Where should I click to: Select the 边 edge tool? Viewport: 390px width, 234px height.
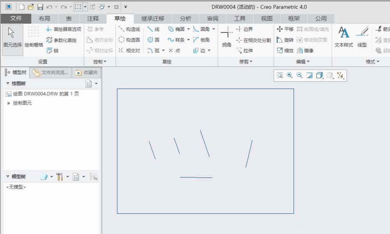[199, 50]
